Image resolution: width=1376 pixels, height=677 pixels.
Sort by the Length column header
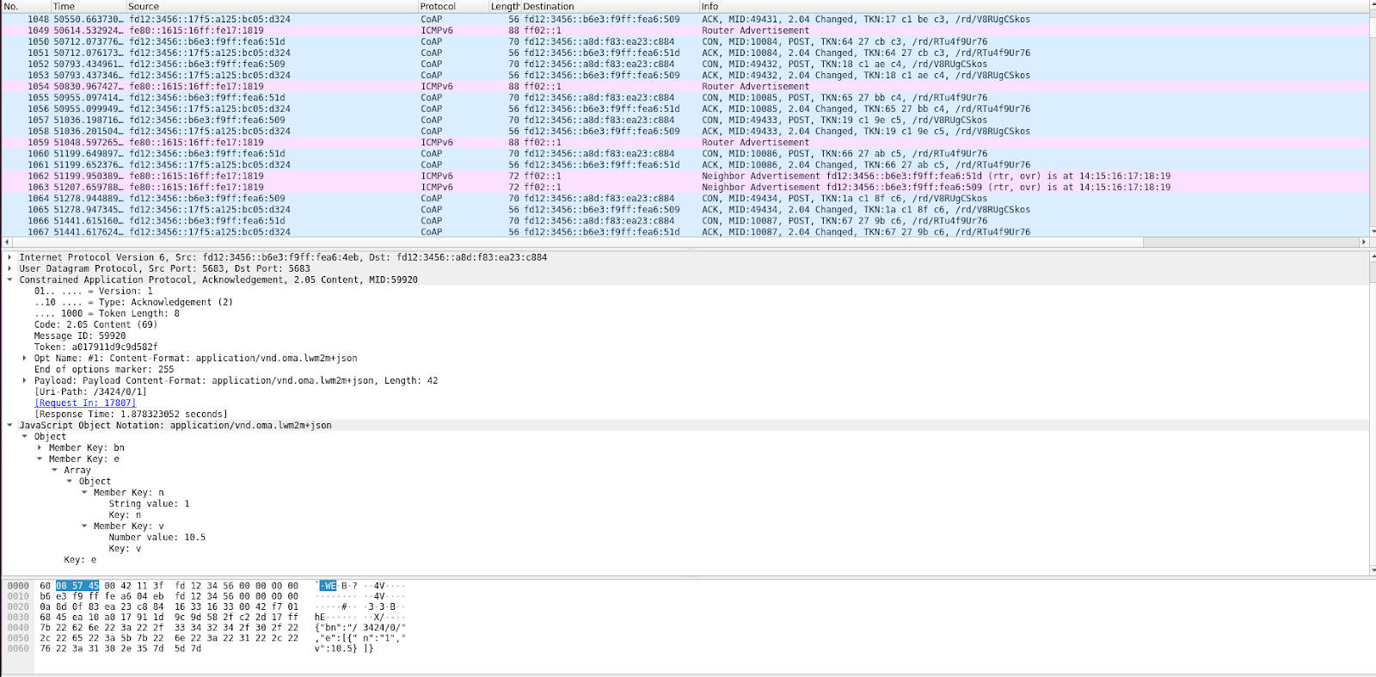pyautogui.click(x=505, y=6)
